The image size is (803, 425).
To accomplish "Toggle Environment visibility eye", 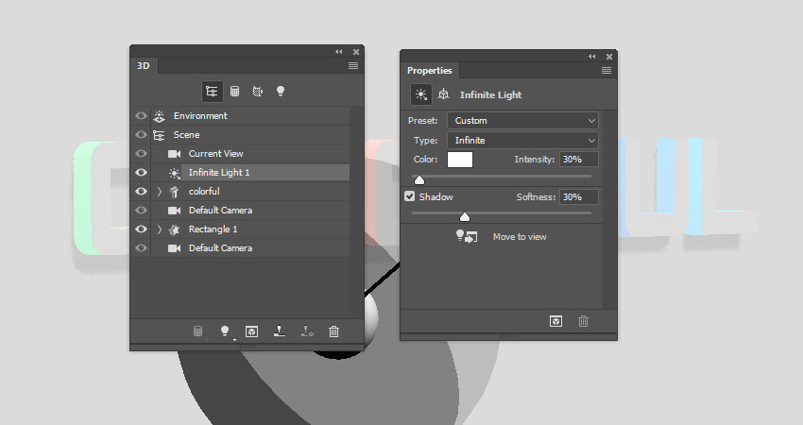I will click(141, 116).
